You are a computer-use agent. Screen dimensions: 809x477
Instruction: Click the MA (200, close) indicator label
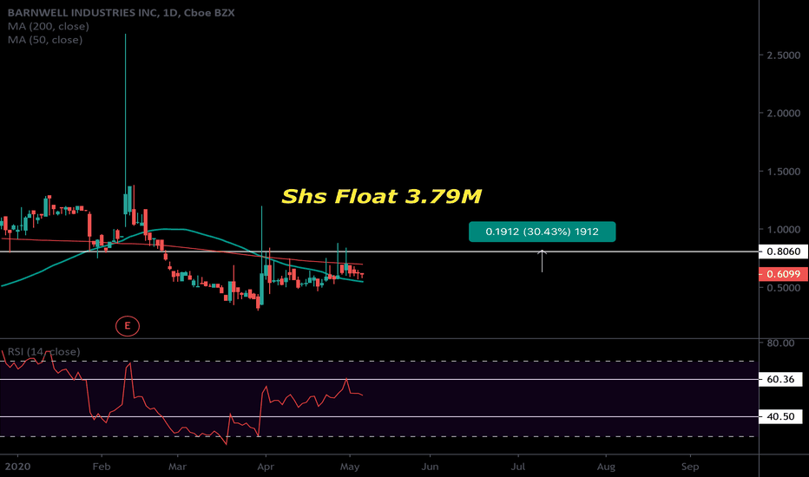[49, 26]
